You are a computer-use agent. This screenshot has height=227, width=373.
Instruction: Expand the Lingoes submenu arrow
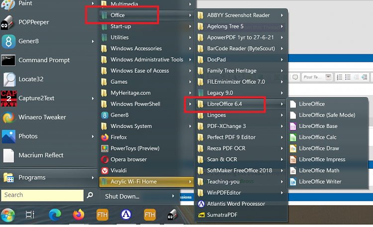[282, 115]
